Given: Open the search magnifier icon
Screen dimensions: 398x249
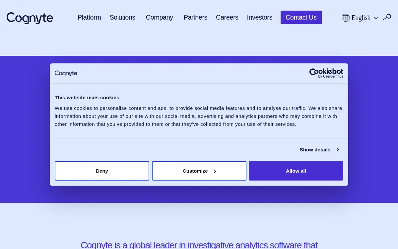Looking at the screenshot, I should point(387,17).
